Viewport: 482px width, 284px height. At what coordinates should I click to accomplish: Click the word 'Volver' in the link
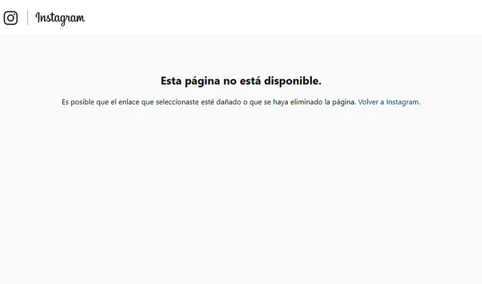[368, 102]
